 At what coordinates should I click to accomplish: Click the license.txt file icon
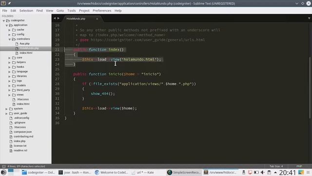point(11,146)
